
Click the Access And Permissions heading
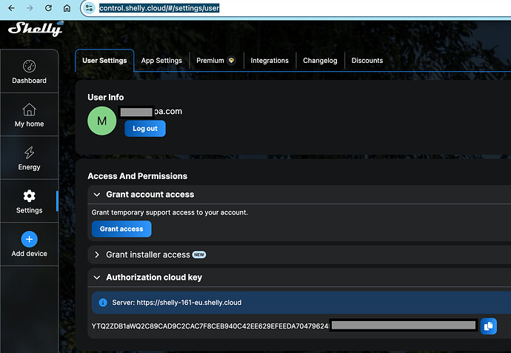[x=138, y=176]
